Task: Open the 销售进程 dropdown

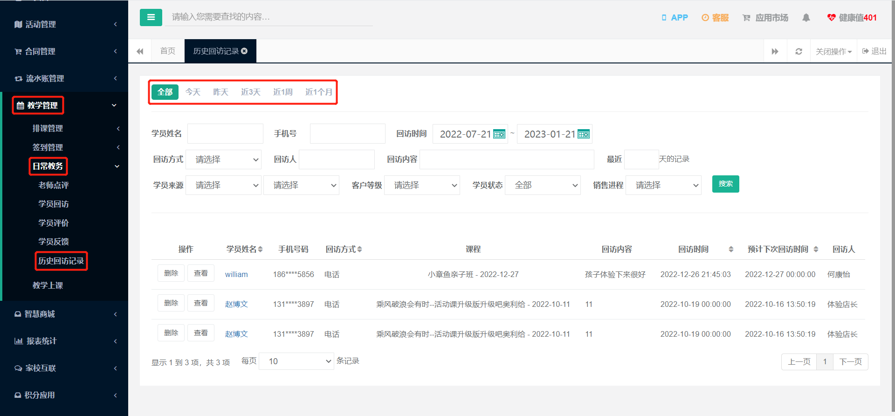Action: tap(663, 185)
